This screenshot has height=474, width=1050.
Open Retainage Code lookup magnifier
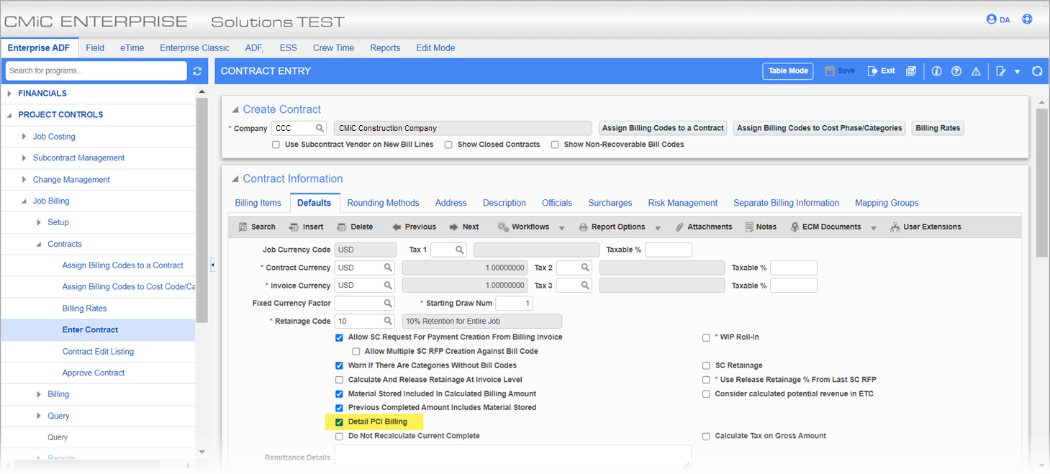pyautogui.click(x=388, y=321)
